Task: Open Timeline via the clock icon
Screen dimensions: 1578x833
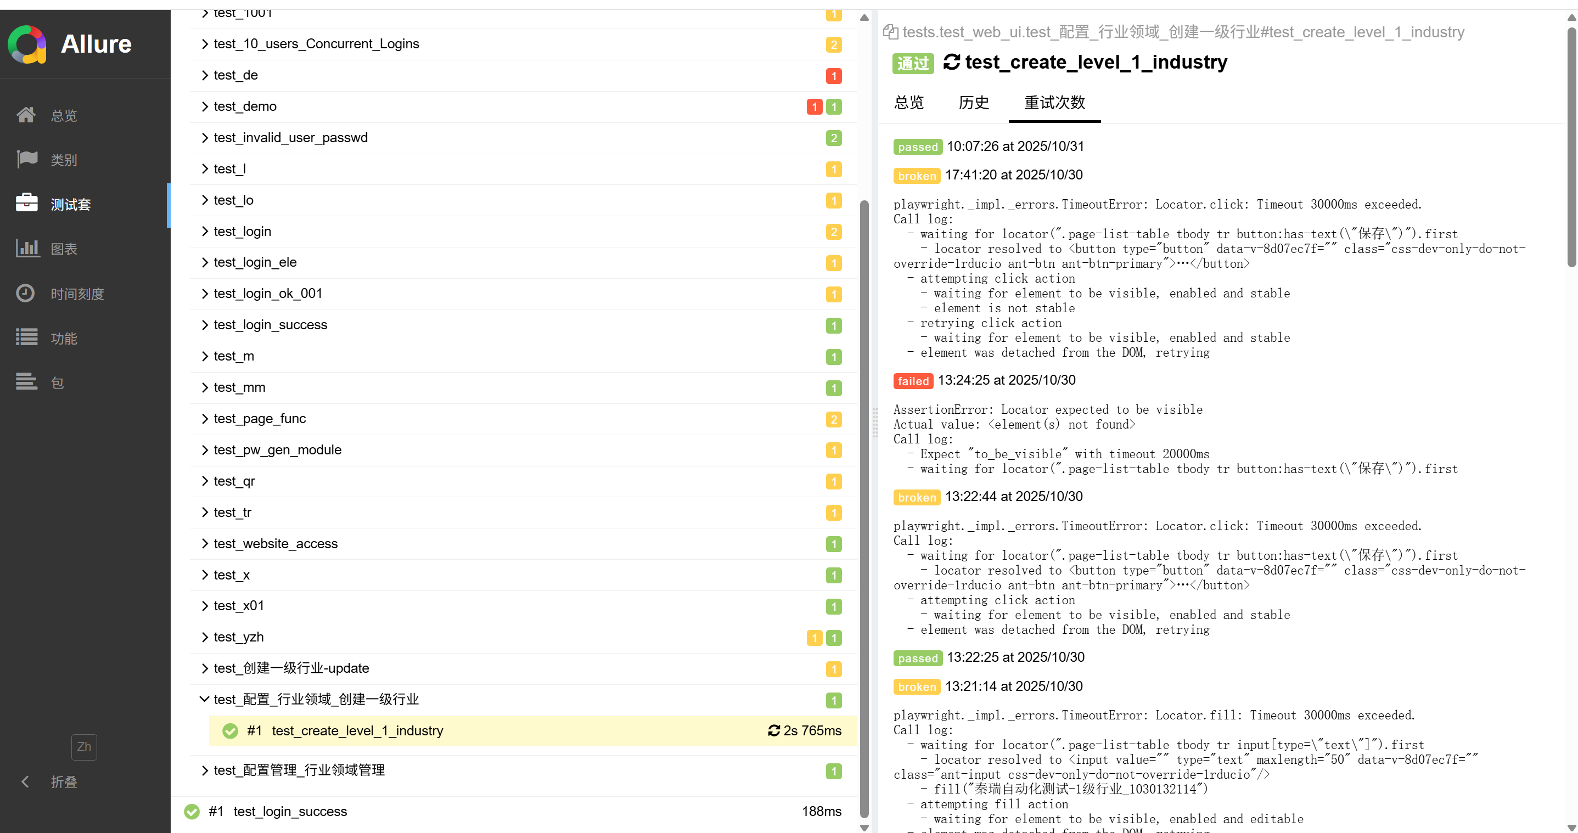Action: (25, 294)
